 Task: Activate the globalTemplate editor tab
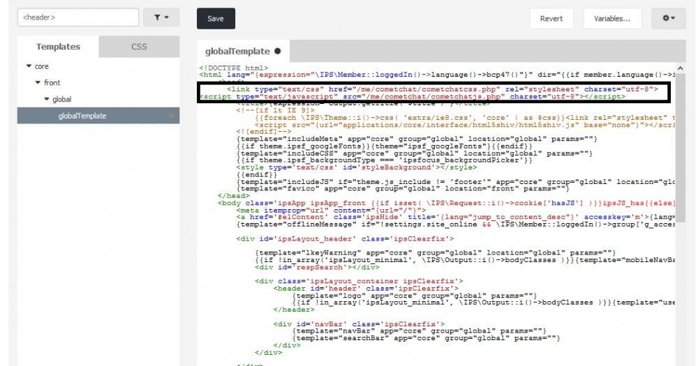[237, 51]
